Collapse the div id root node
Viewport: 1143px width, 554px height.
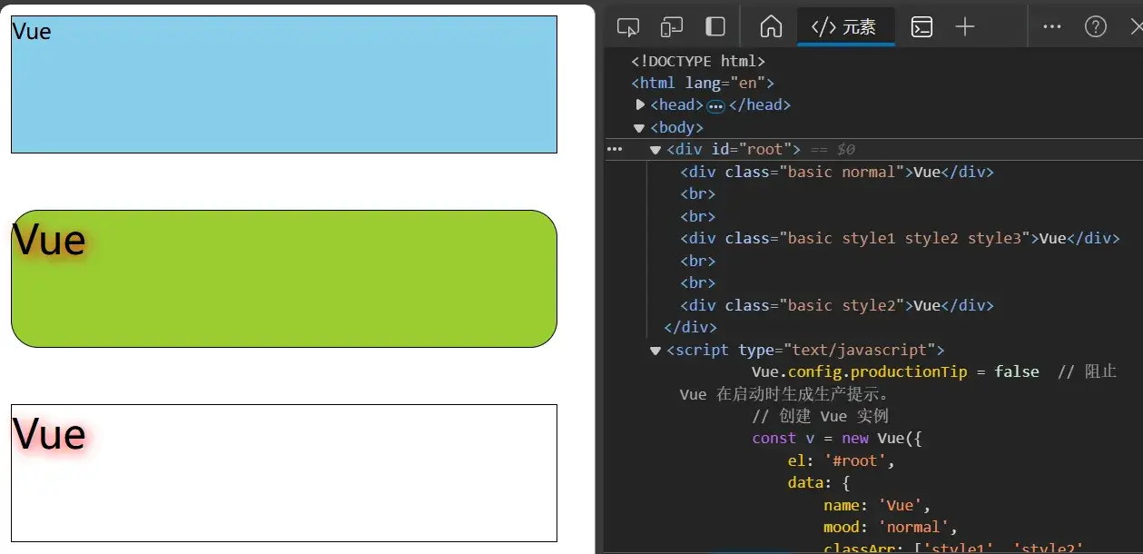[x=655, y=150]
